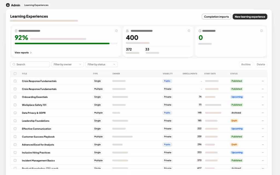Open row menu for Workplace Safety 101
The height and width of the screenshot is (175, 280).
pyautogui.click(x=263, y=105)
